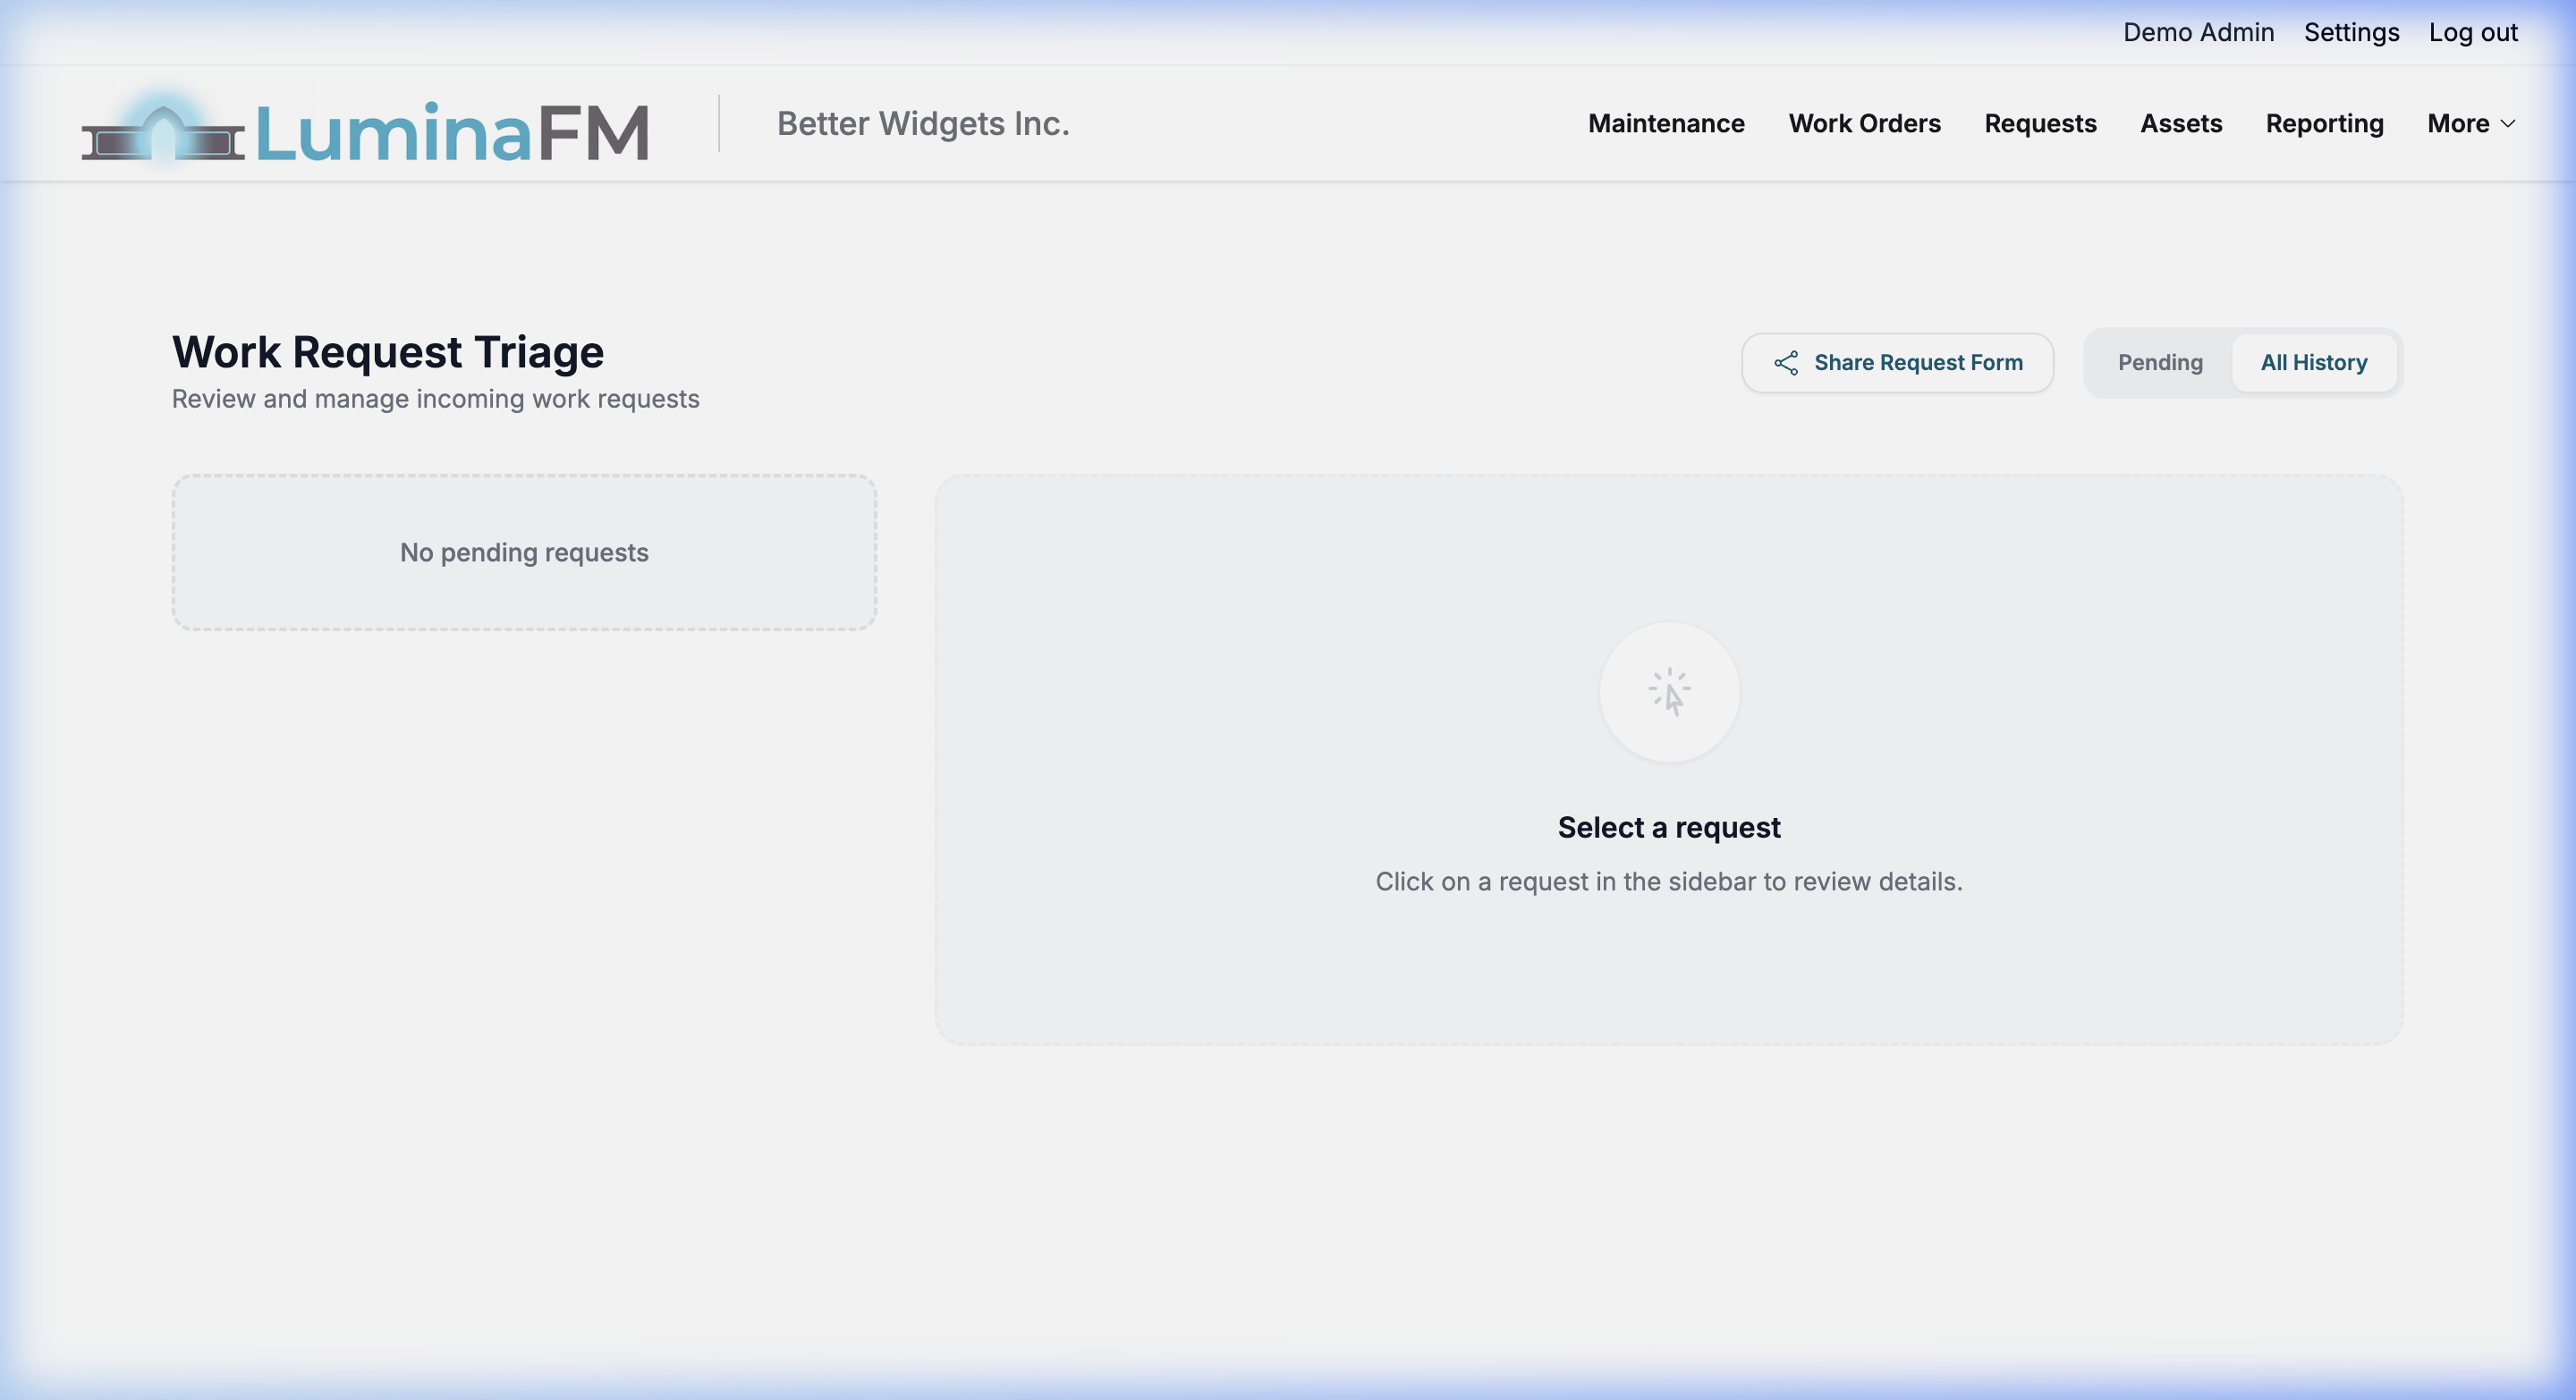Open Settings in the top bar
The image size is (2576, 1400).
coord(2351,33)
